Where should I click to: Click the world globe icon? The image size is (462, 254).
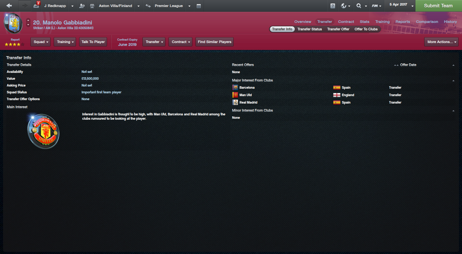coord(343,6)
